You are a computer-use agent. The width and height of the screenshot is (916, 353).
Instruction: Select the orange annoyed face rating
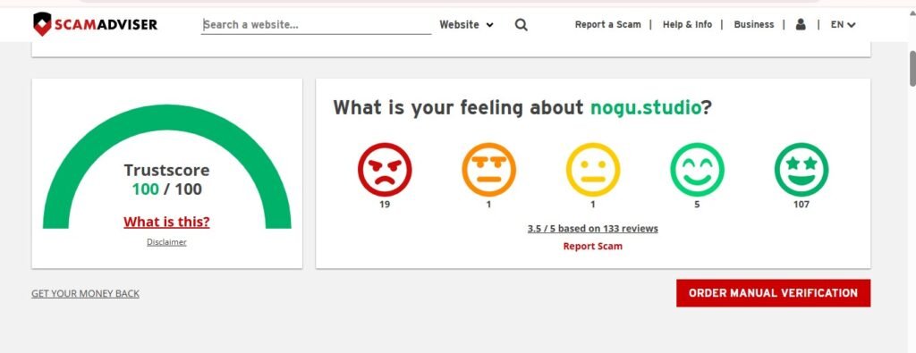click(x=488, y=169)
